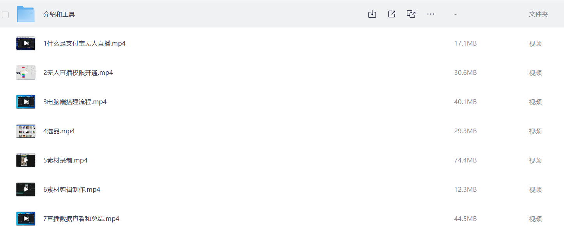
Task: Open file 3电脑端搭建流程.mp4
Action: pyautogui.click(x=75, y=102)
